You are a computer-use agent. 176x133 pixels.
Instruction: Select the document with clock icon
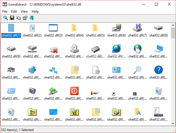coord(96,70)
